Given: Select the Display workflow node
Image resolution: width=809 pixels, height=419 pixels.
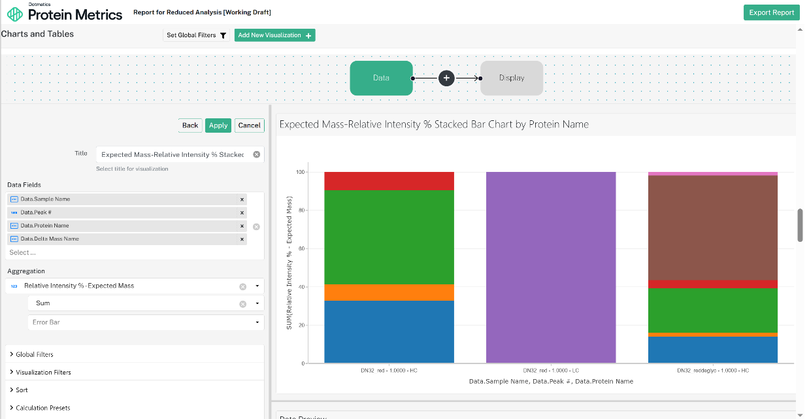Looking at the screenshot, I should (512, 78).
